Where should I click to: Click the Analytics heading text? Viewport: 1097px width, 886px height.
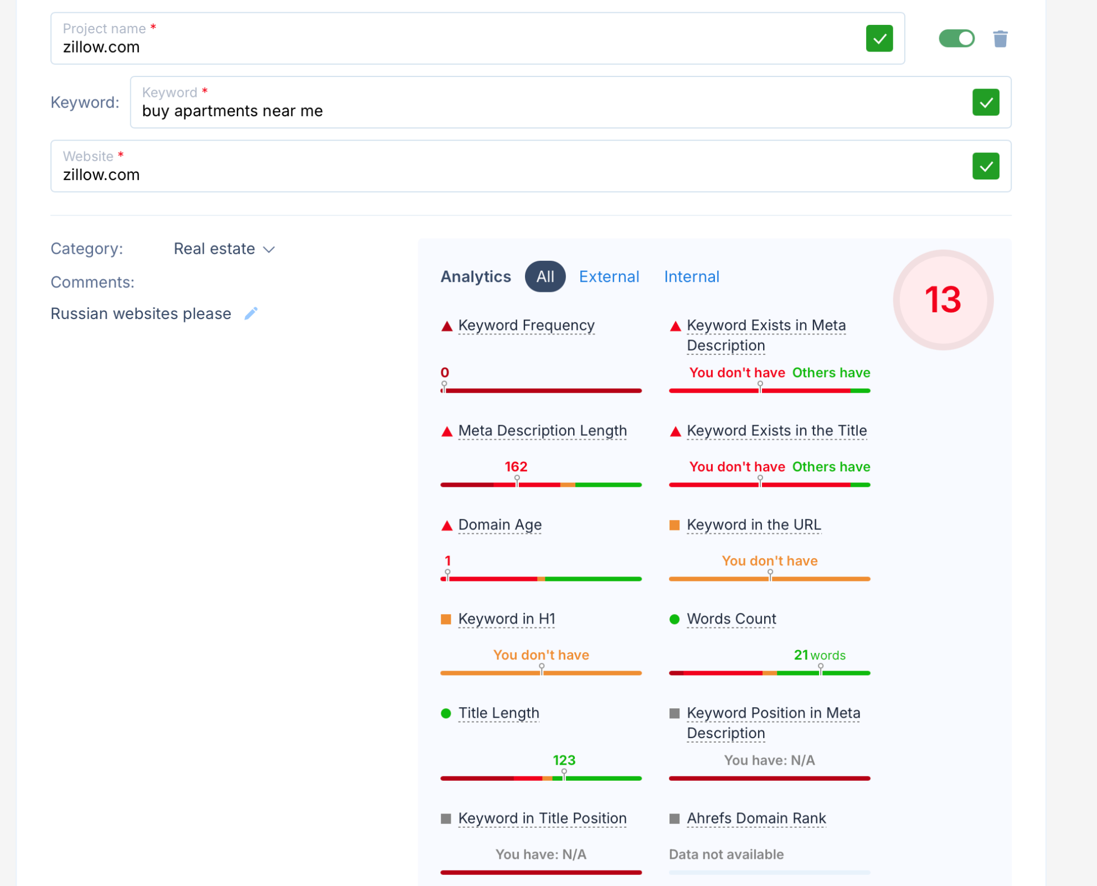click(475, 276)
